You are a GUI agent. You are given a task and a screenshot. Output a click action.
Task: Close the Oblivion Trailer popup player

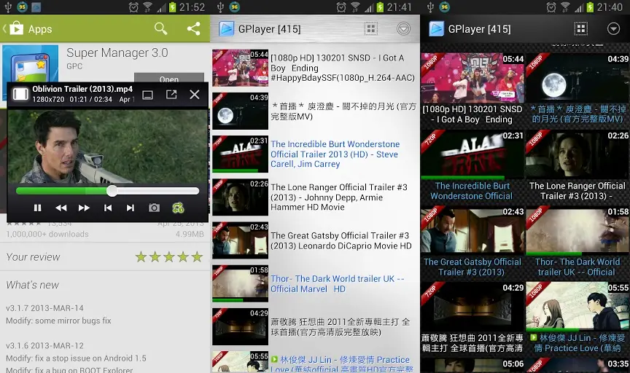[195, 95]
